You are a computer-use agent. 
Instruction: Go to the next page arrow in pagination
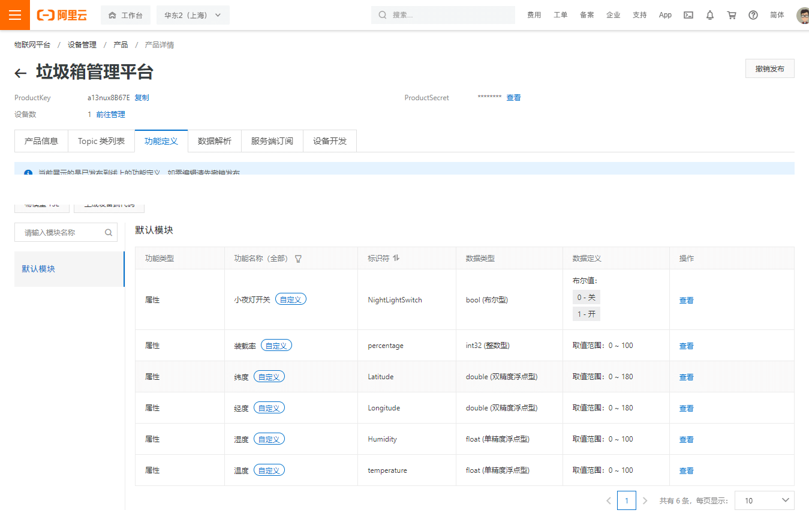pos(645,500)
